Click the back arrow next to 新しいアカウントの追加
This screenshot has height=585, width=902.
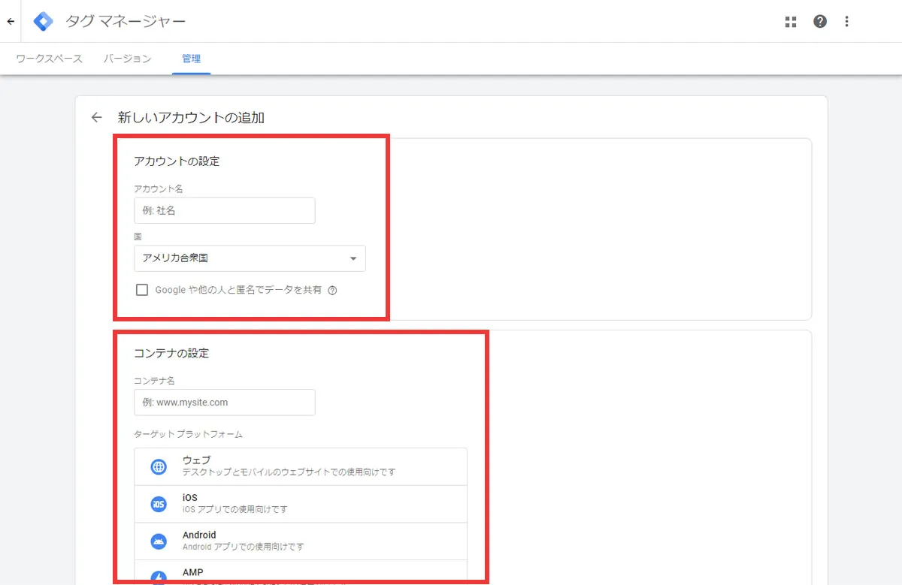(96, 117)
